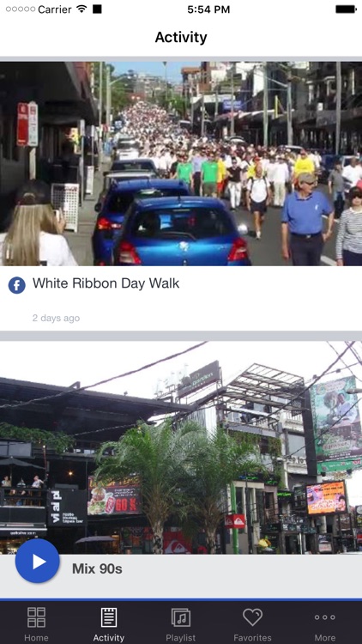This screenshot has height=644, width=362.
Task: Tap the Favorites heart icon
Action: [252, 617]
